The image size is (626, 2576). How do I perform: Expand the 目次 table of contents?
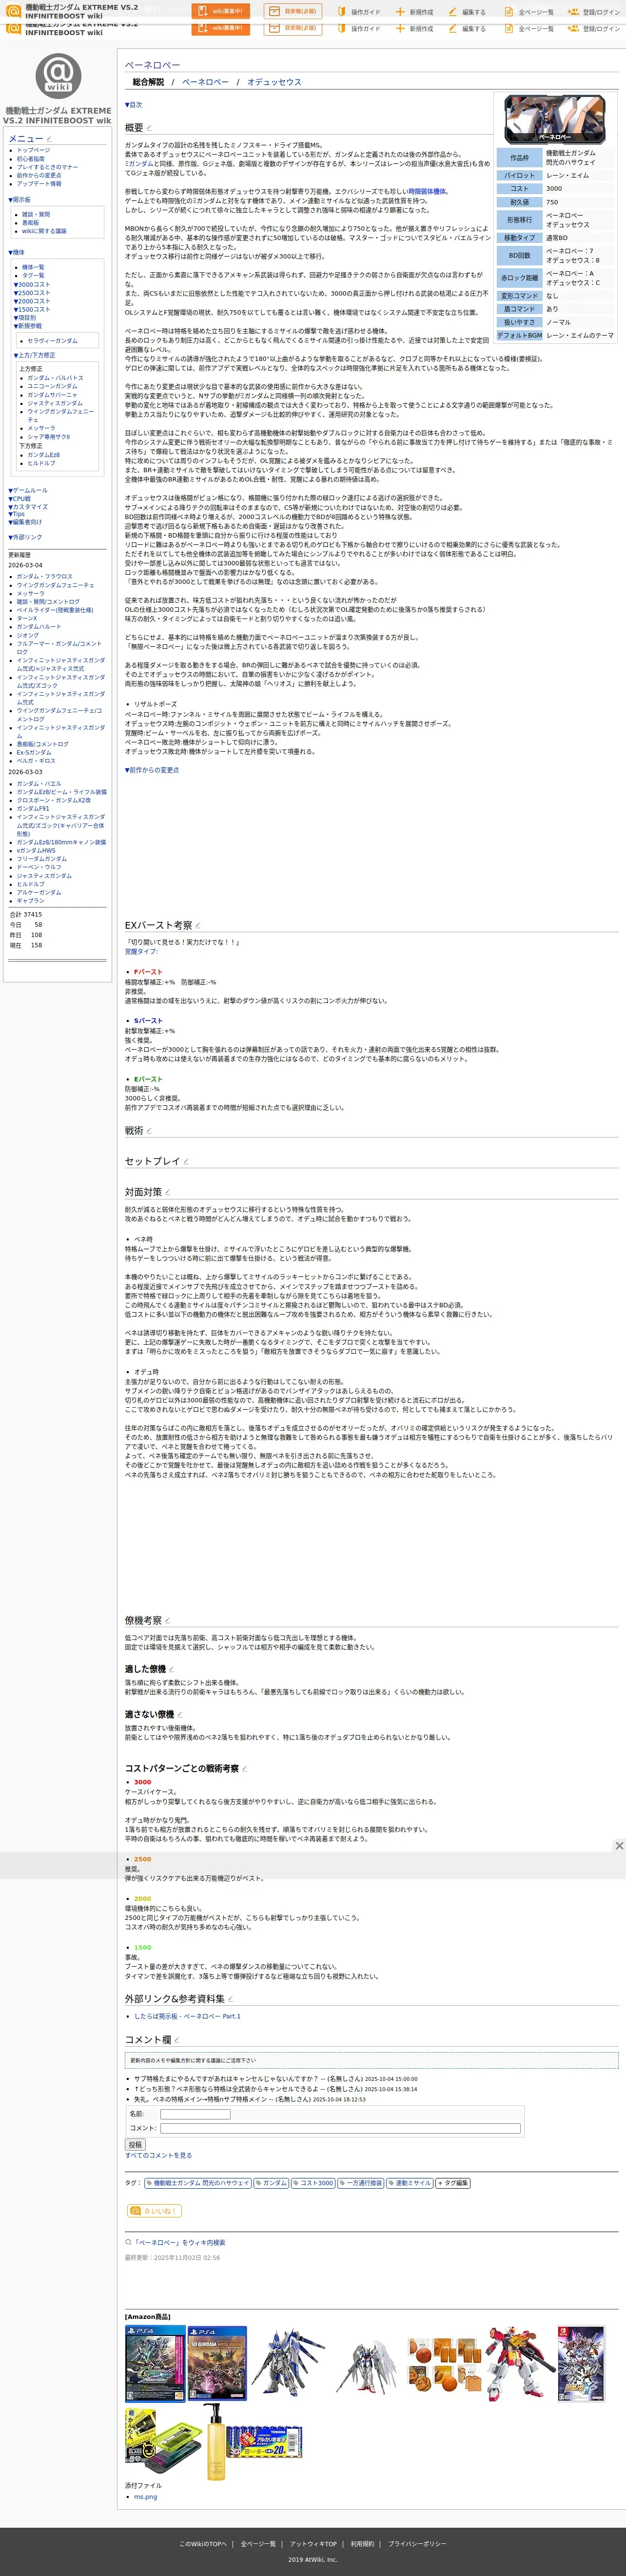click(x=134, y=104)
